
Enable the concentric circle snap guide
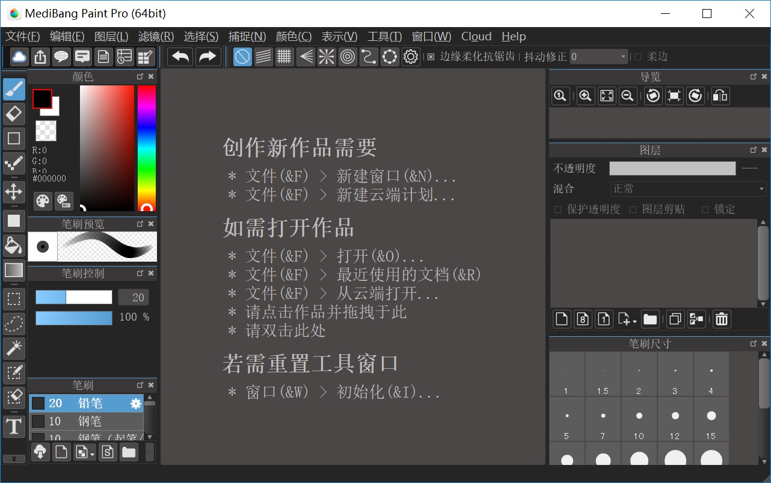[348, 57]
